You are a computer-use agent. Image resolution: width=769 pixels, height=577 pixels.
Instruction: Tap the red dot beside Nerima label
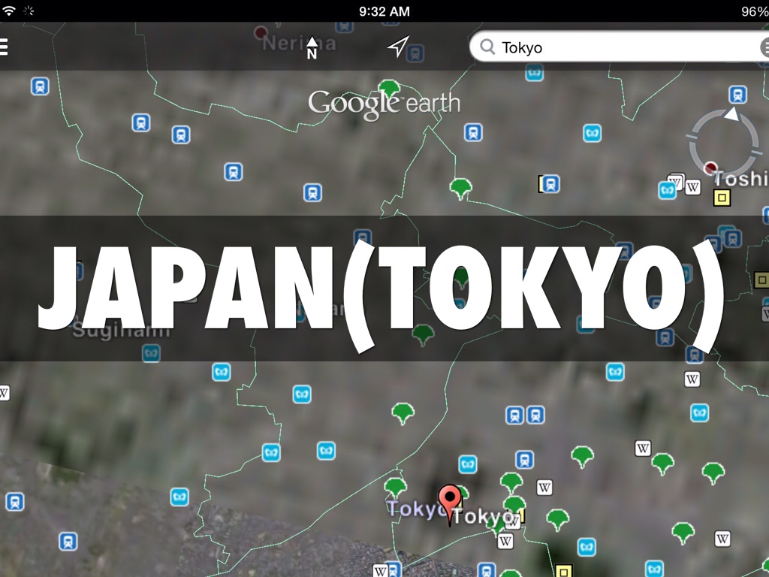pyautogui.click(x=261, y=32)
